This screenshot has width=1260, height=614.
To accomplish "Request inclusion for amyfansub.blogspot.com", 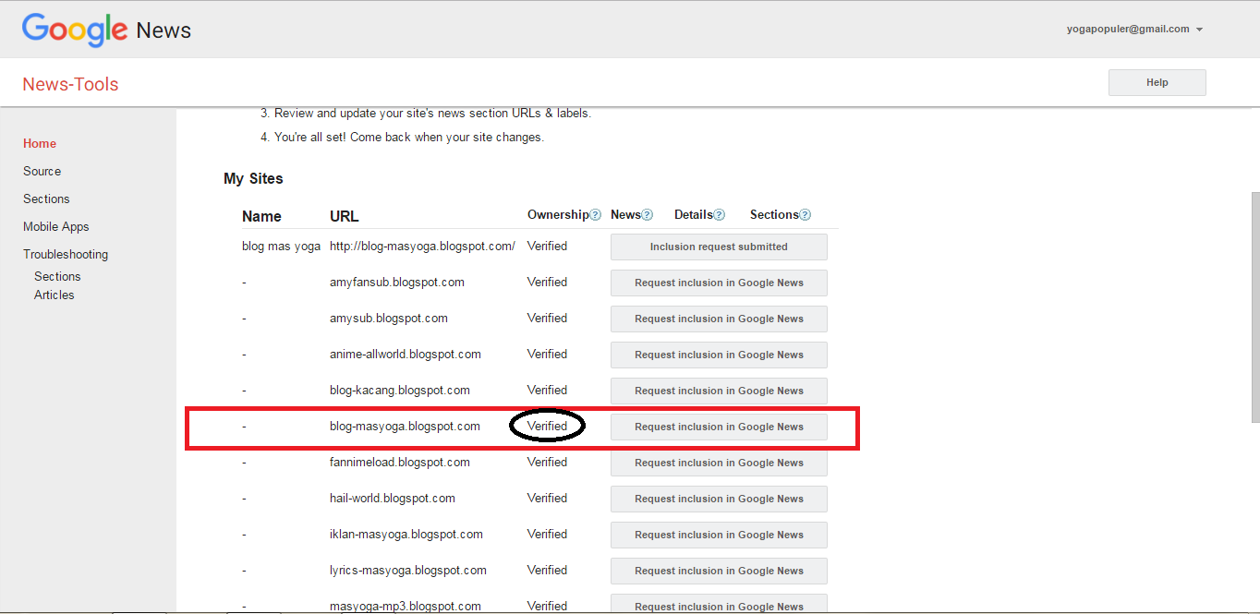I will pos(719,283).
